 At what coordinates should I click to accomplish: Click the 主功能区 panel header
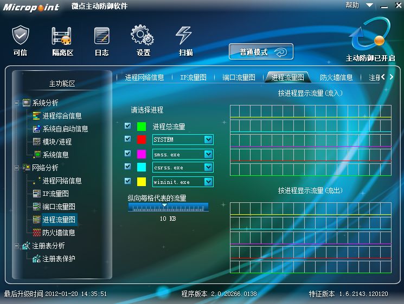[62, 83]
